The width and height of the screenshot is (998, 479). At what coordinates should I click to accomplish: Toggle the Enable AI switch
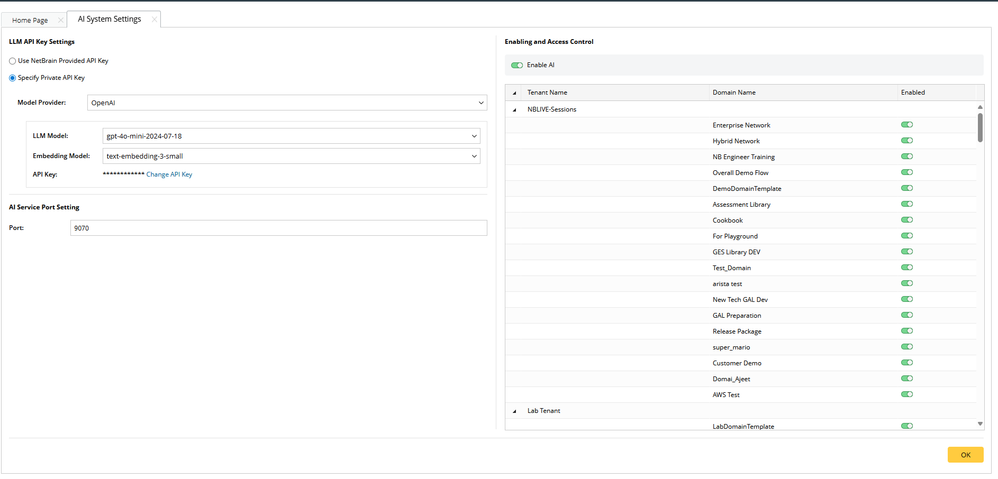click(x=517, y=65)
